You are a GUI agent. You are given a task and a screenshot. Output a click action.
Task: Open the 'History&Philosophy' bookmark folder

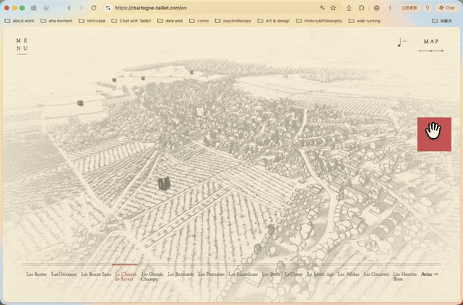(319, 21)
